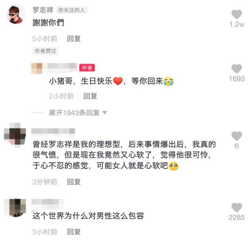This screenshot has height=241, width=249.
Task: Open the blurred username above the 包容 comment
Action: point(47,202)
